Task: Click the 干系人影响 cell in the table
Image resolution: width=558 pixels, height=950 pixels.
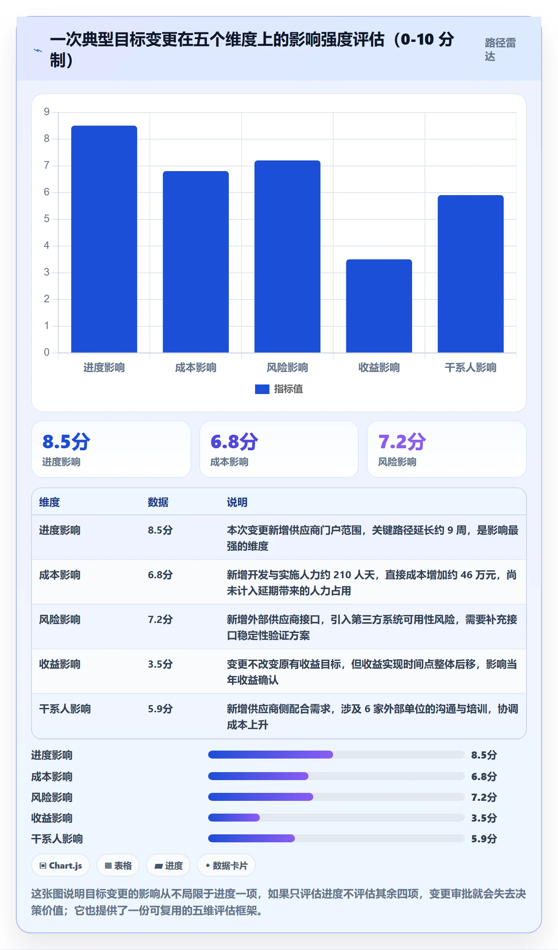Action: (65, 709)
